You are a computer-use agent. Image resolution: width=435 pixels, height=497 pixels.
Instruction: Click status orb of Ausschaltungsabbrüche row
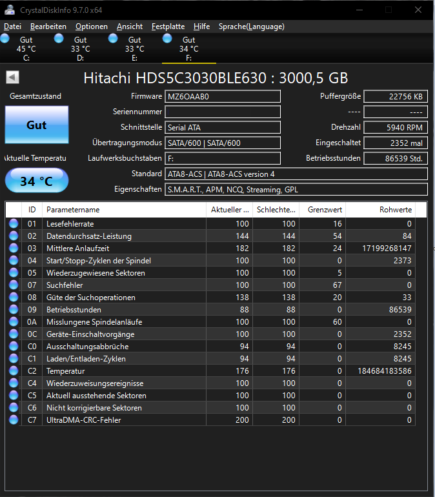pyautogui.click(x=14, y=346)
